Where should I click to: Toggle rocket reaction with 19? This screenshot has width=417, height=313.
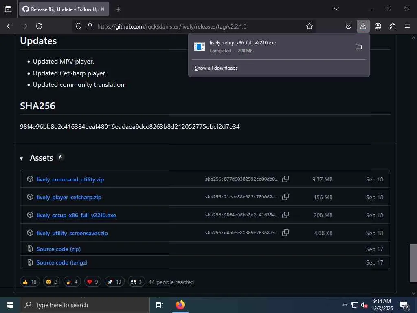click(x=114, y=282)
